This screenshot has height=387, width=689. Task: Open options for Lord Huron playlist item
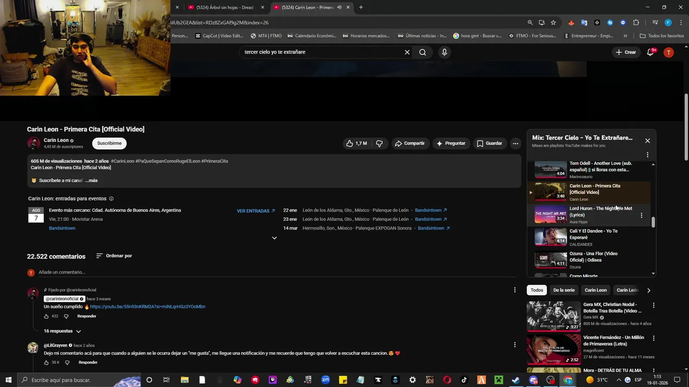(x=641, y=215)
